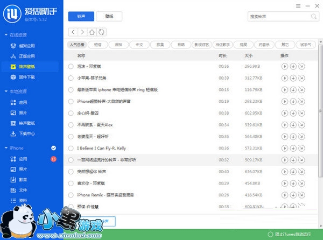The width and height of the screenshot is (323, 240).
Task: Play the 泡沫 - 邓紫棋 ringtone
Action: [x=285, y=66]
